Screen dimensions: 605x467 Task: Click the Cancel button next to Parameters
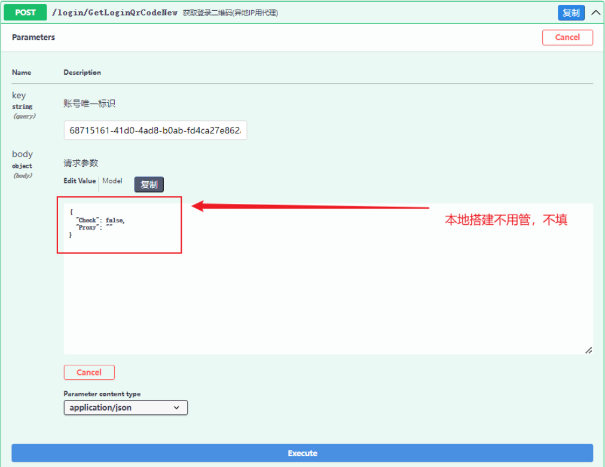click(567, 37)
